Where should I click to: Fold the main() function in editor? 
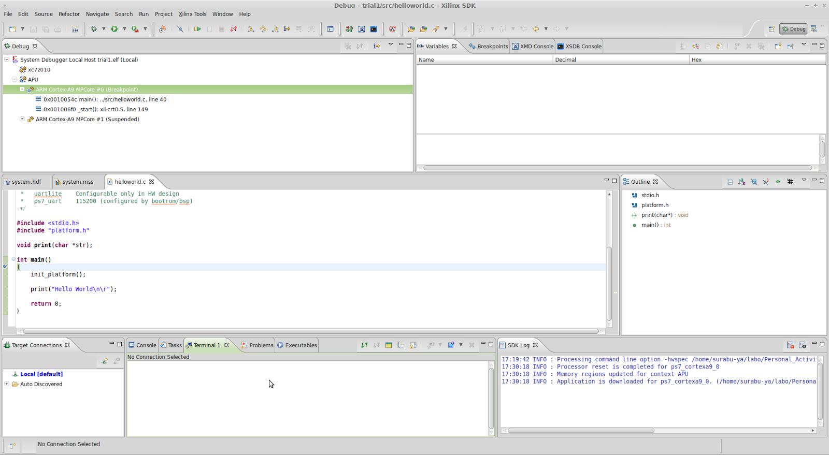[13, 259]
